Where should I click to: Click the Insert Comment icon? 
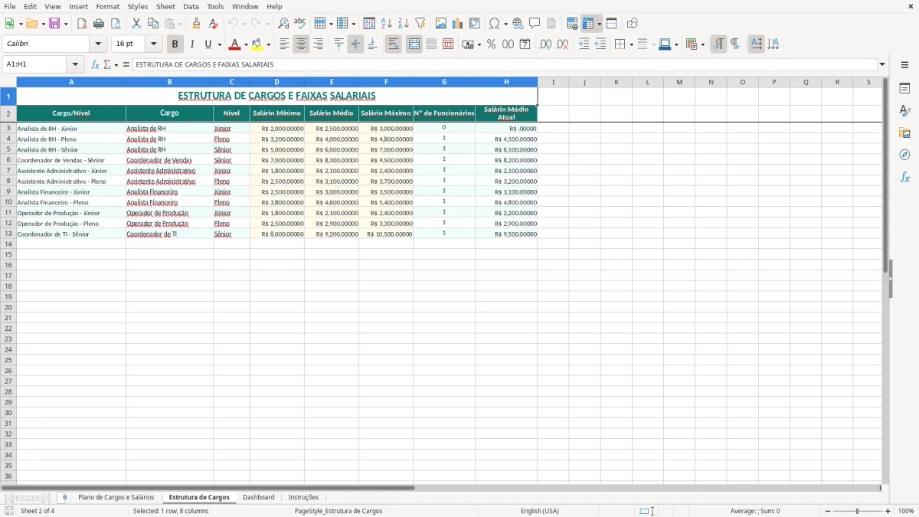pos(535,24)
